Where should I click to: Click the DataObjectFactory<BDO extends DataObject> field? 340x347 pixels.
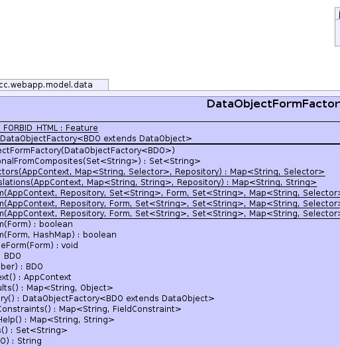click(95, 139)
